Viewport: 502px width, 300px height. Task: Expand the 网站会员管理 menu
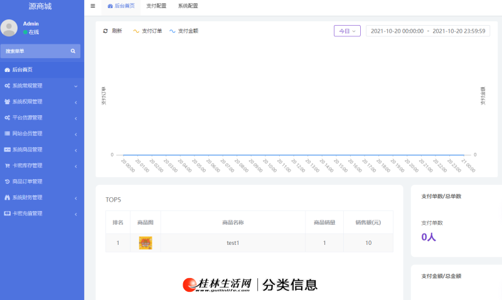(x=42, y=133)
